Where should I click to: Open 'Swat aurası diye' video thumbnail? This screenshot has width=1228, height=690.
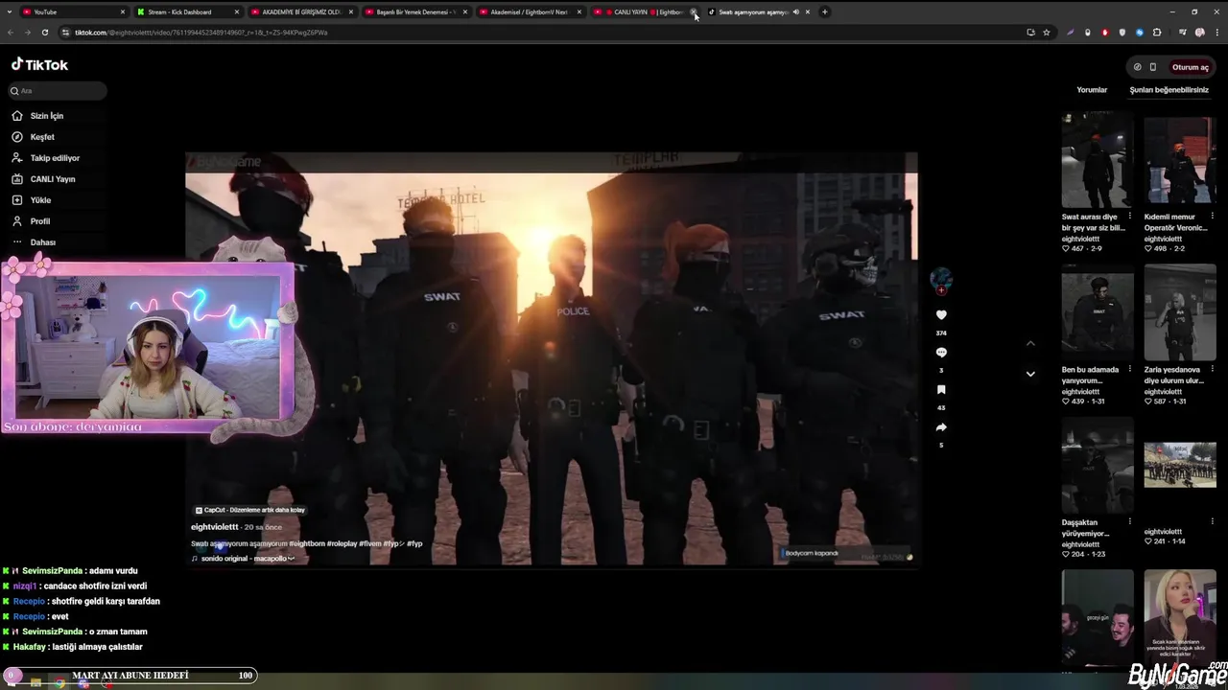click(x=1098, y=162)
